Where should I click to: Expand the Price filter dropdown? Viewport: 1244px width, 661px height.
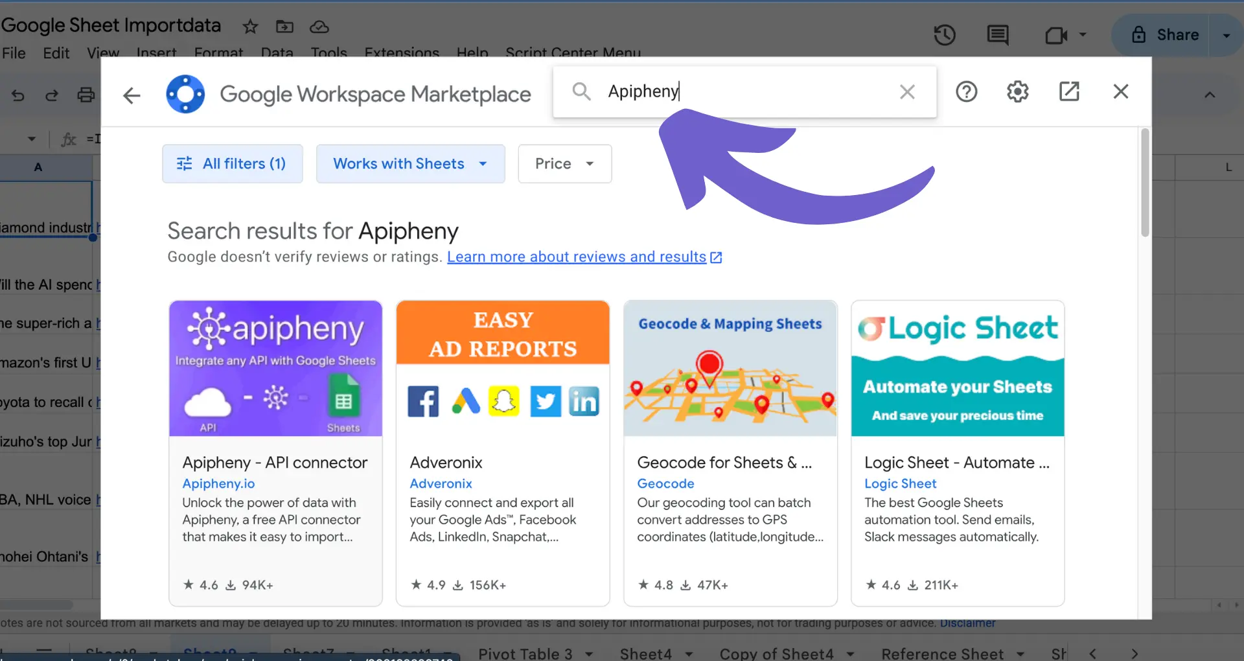564,164
